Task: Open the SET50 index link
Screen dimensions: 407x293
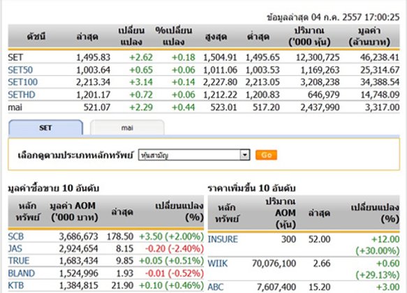Action: [x=20, y=70]
